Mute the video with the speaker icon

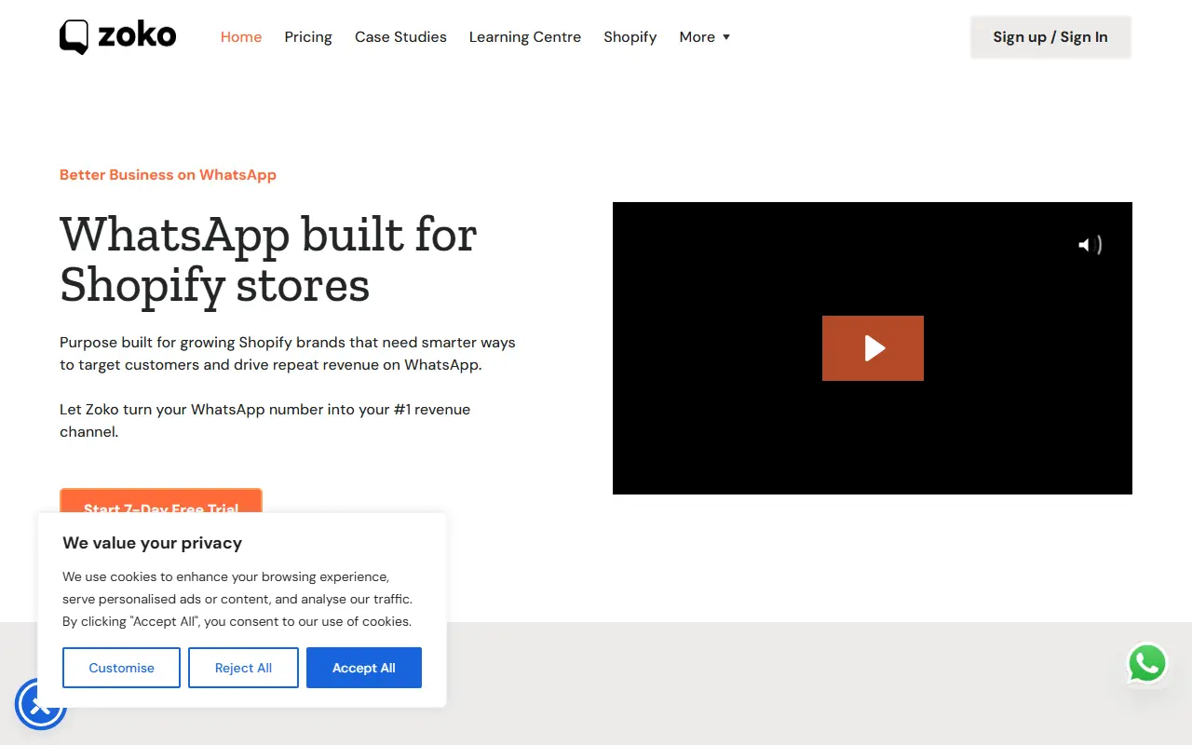(1090, 245)
